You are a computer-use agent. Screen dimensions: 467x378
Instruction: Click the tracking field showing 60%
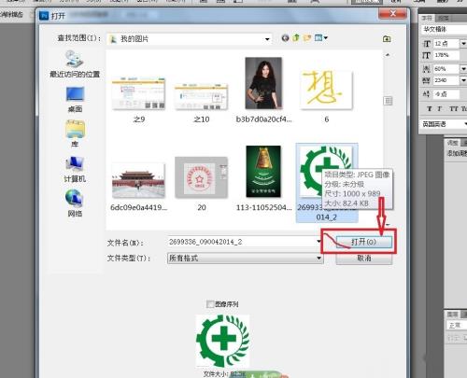446,69
